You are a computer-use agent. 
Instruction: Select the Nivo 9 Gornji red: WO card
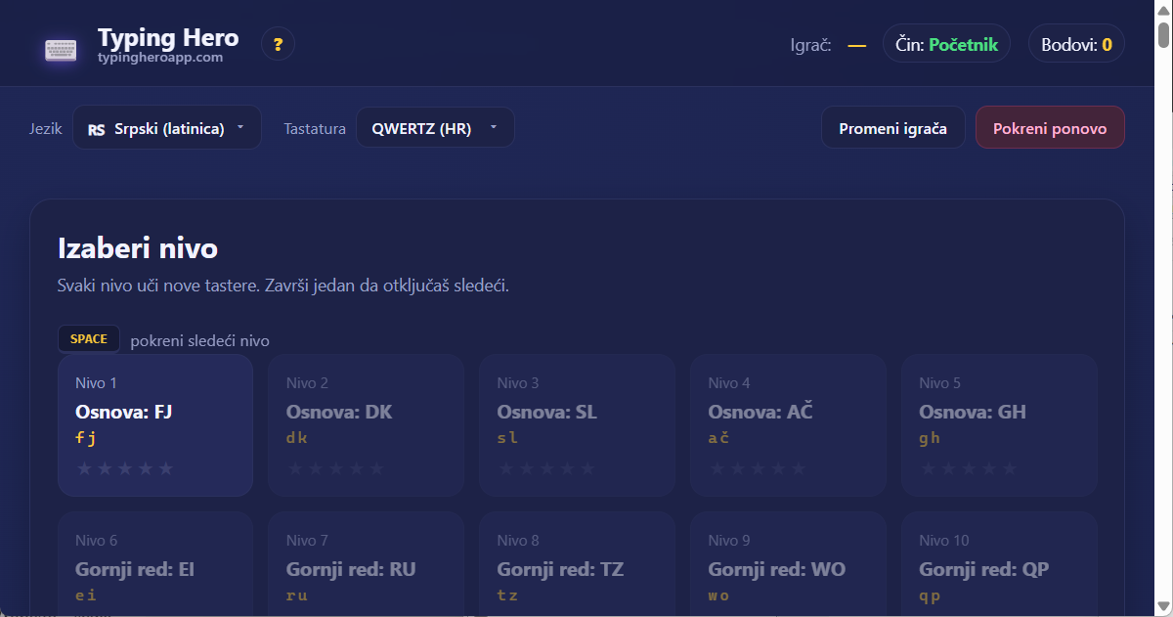(x=788, y=564)
